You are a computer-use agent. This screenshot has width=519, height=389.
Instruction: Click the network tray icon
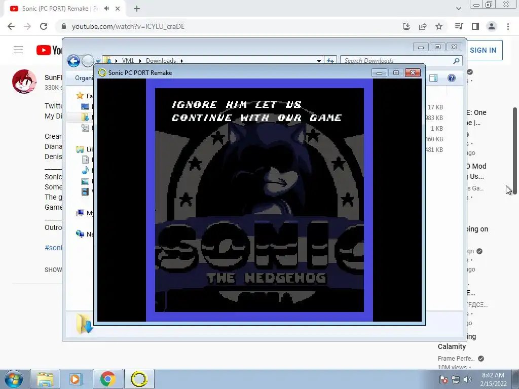tap(456, 379)
